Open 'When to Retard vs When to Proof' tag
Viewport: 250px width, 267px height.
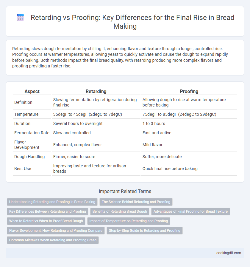tap(46, 221)
